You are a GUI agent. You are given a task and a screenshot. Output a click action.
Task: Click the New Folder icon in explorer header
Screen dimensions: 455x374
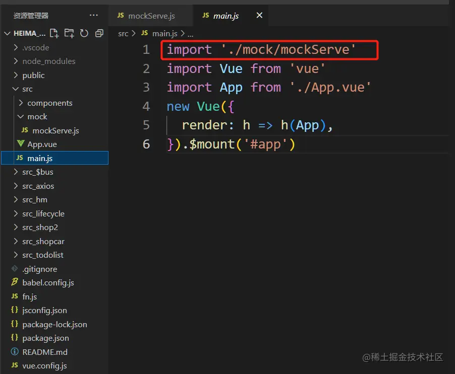[x=69, y=34]
